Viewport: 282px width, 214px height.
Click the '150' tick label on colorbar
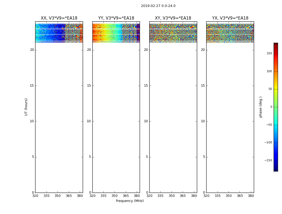[269, 53]
